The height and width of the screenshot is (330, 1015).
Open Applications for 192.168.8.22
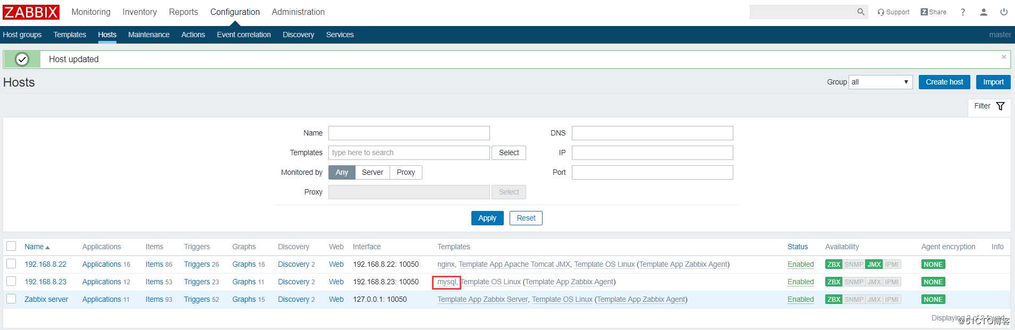point(101,264)
